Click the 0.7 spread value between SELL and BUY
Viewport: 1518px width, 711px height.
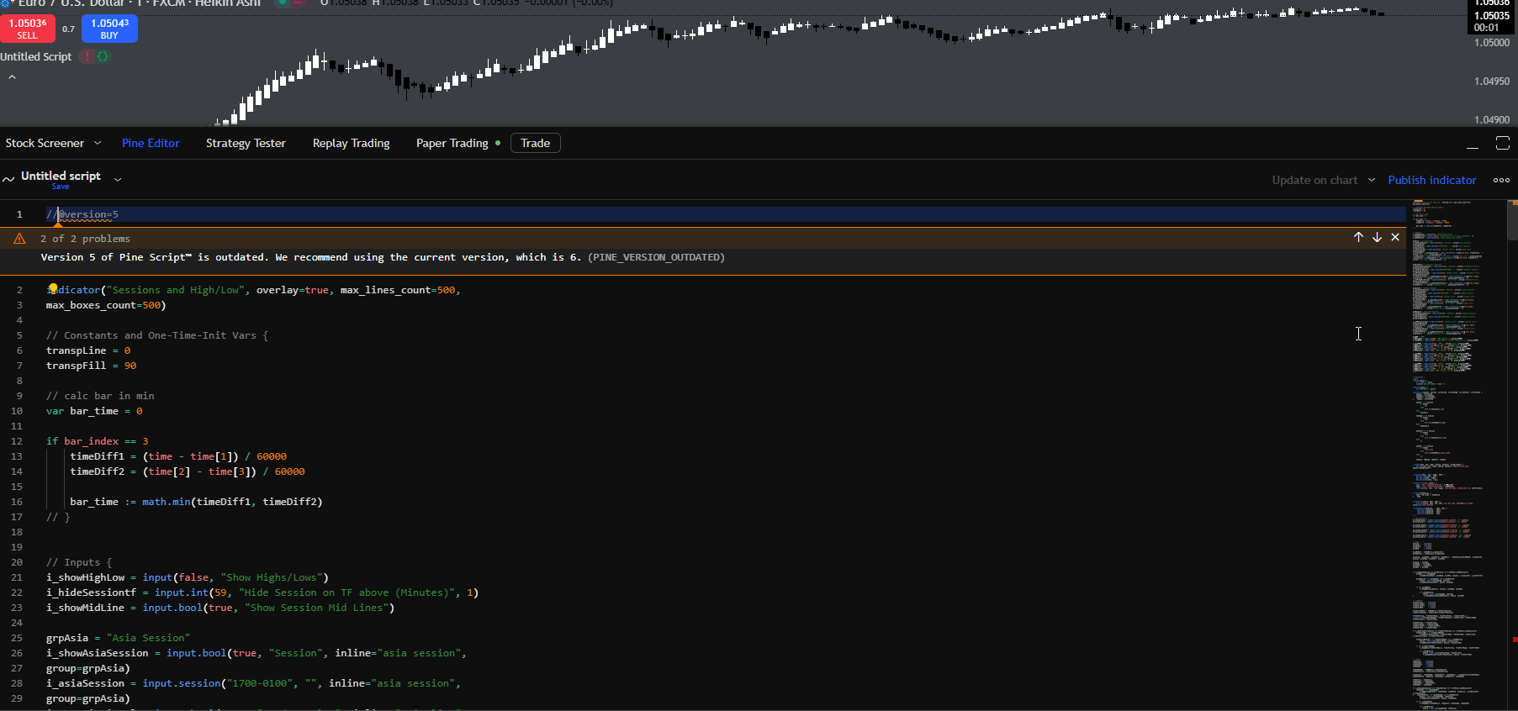(x=69, y=29)
